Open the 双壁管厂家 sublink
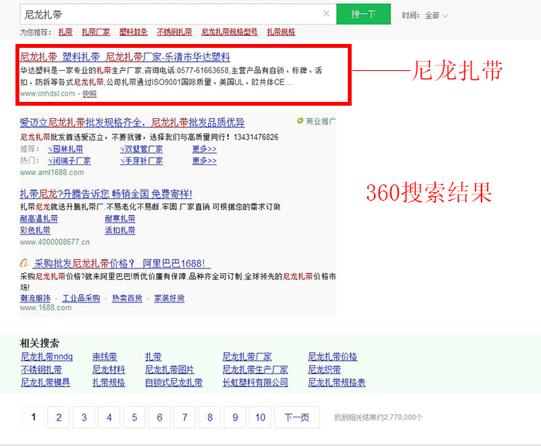This screenshot has width=541, height=446. (141, 149)
